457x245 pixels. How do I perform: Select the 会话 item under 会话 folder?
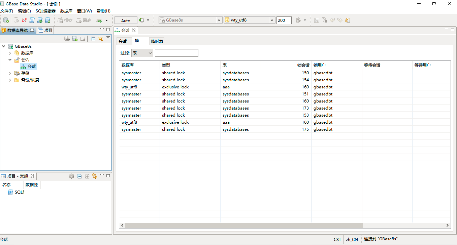pos(32,67)
